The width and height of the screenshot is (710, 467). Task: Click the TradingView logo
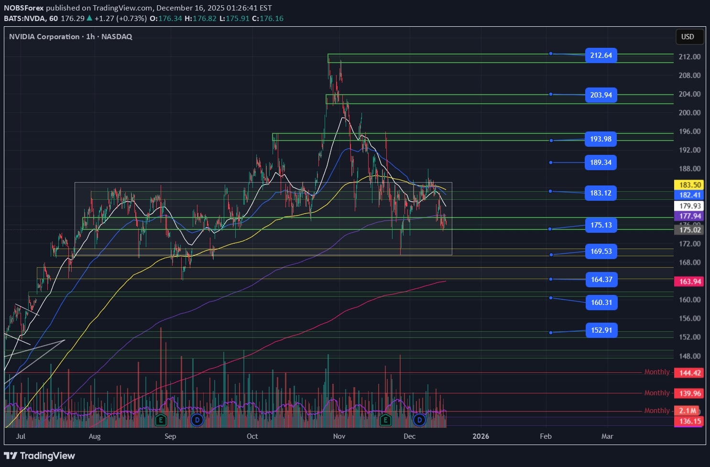(40, 456)
